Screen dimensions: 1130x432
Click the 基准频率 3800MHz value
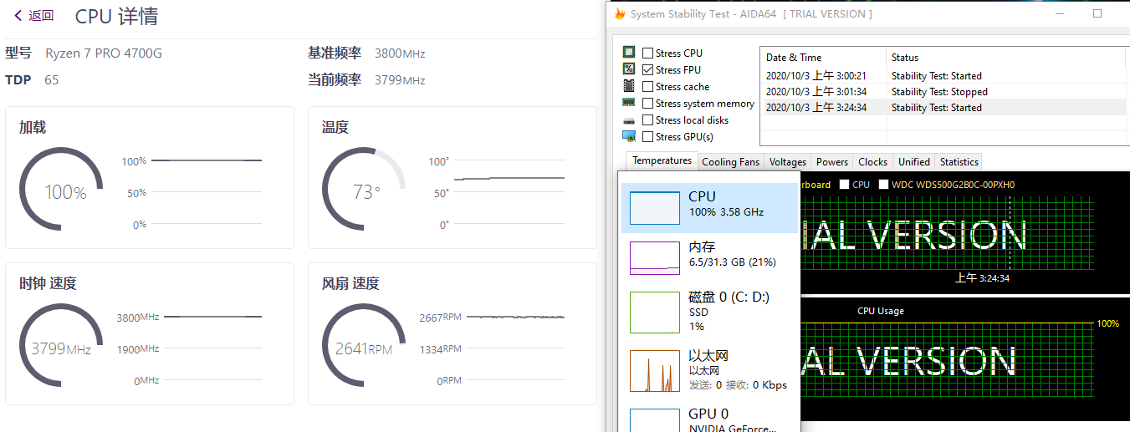[x=400, y=53]
